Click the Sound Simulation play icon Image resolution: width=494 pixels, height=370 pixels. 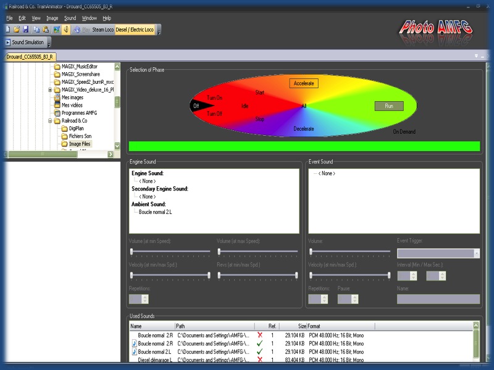[x=8, y=42]
